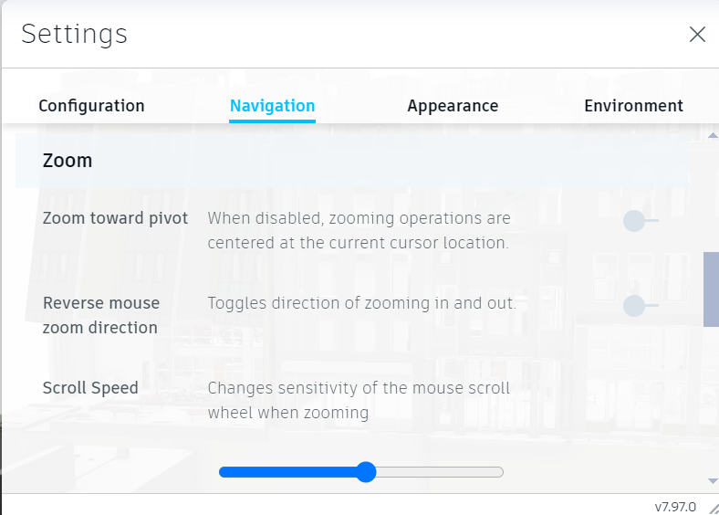Click the Zoom toward pivot label
The width and height of the screenshot is (719, 515).
click(x=115, y=218)
